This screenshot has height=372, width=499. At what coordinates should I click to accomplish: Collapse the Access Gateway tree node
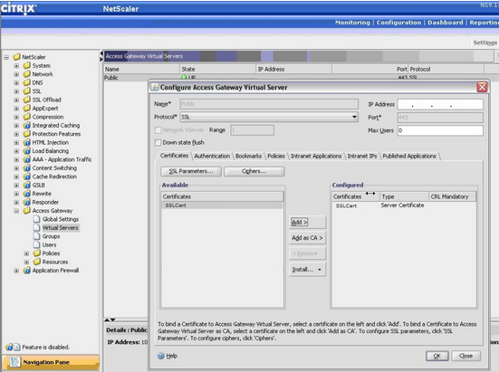(16, 211)
